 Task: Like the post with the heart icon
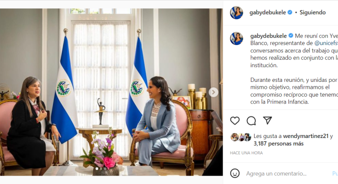coord(235,121)
